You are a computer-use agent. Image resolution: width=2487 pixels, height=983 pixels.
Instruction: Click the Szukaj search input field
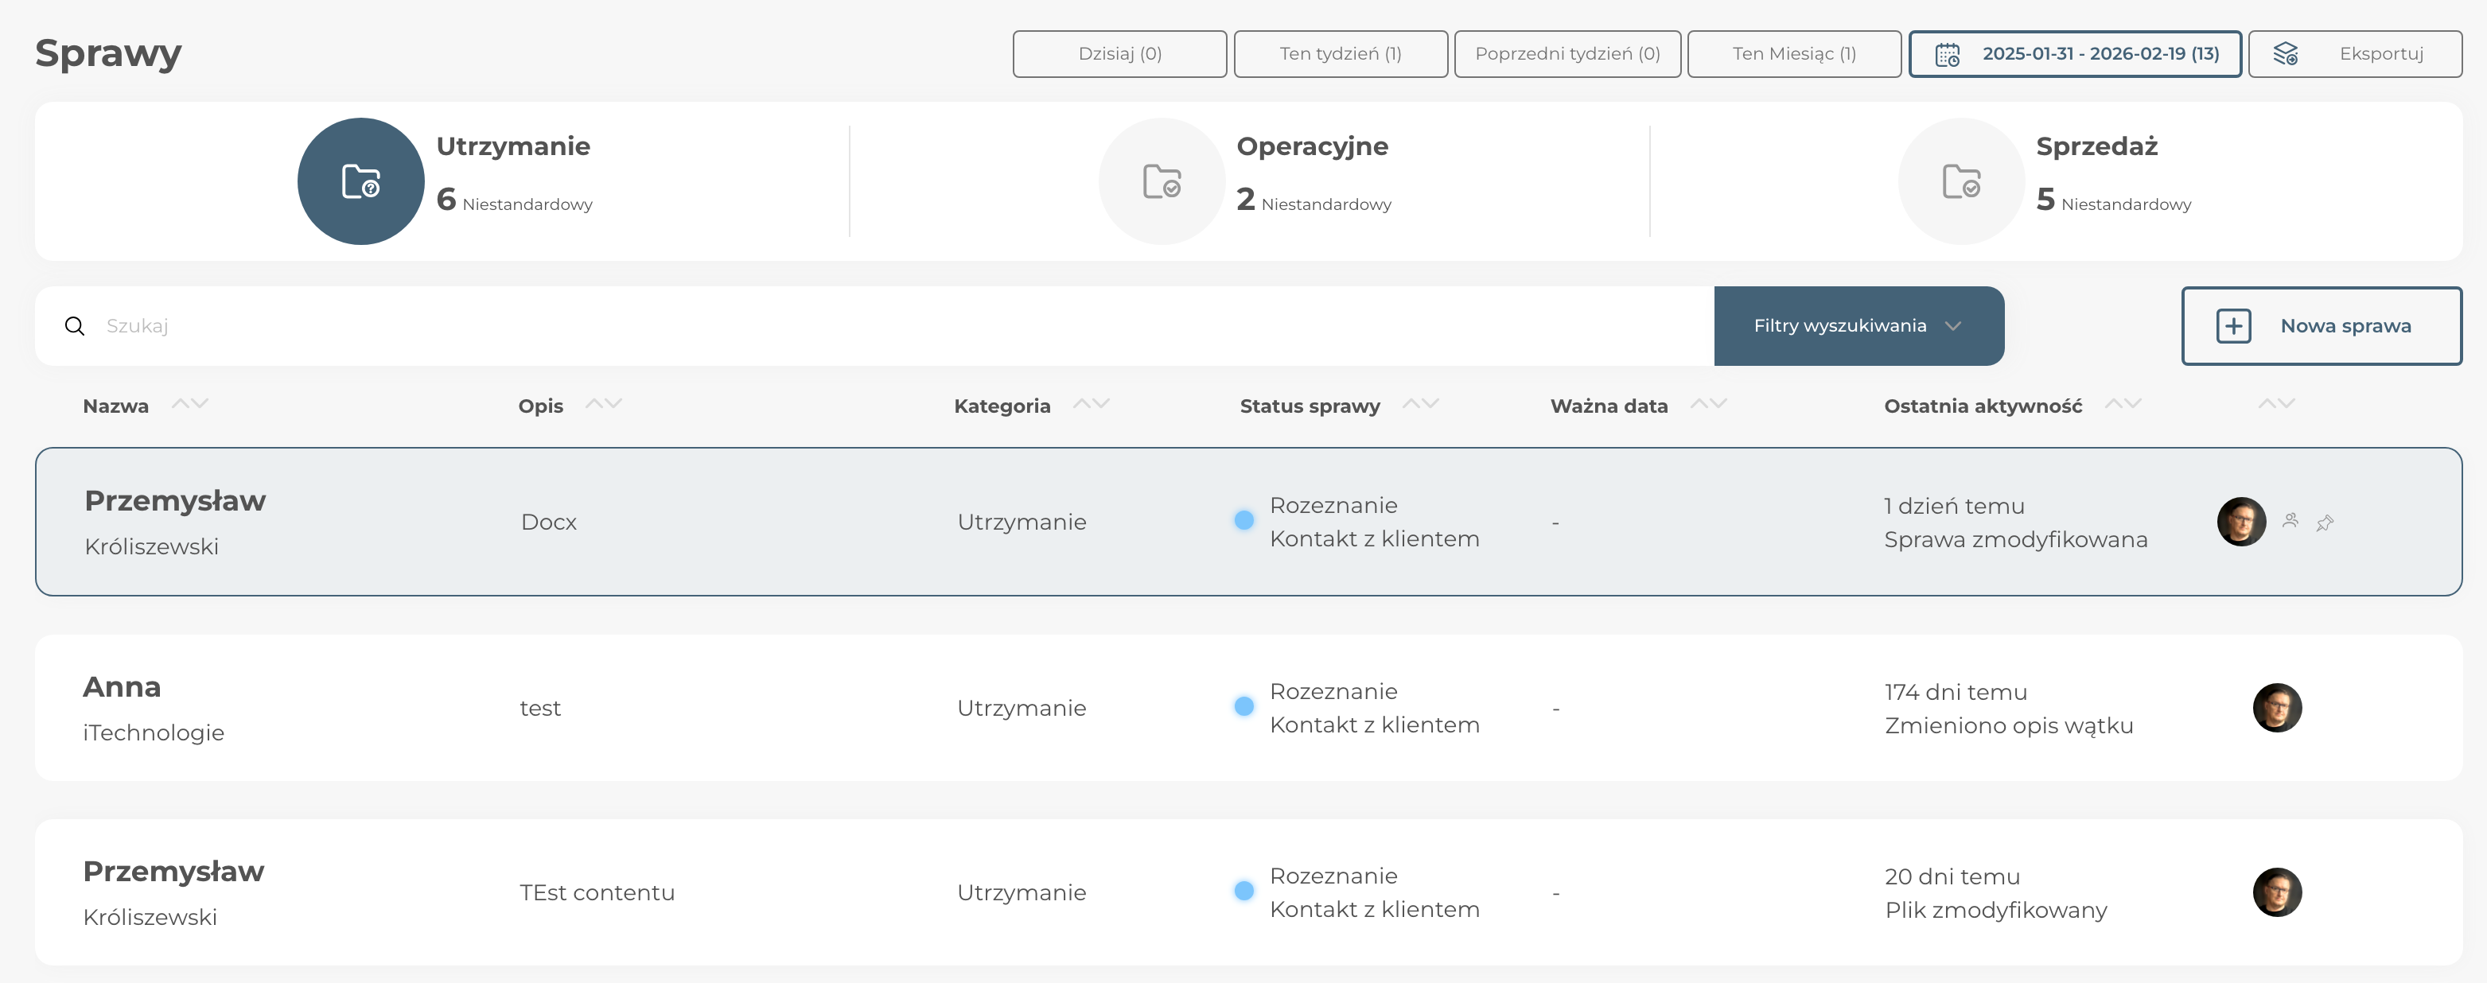coord(869,326)
